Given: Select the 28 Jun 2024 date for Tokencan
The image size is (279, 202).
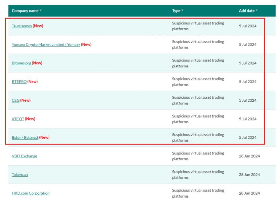Looking at the screenshot, I should click(x=249, y=175).
